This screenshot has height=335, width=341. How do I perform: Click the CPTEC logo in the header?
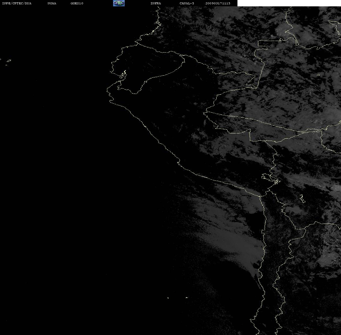[119, 3]
